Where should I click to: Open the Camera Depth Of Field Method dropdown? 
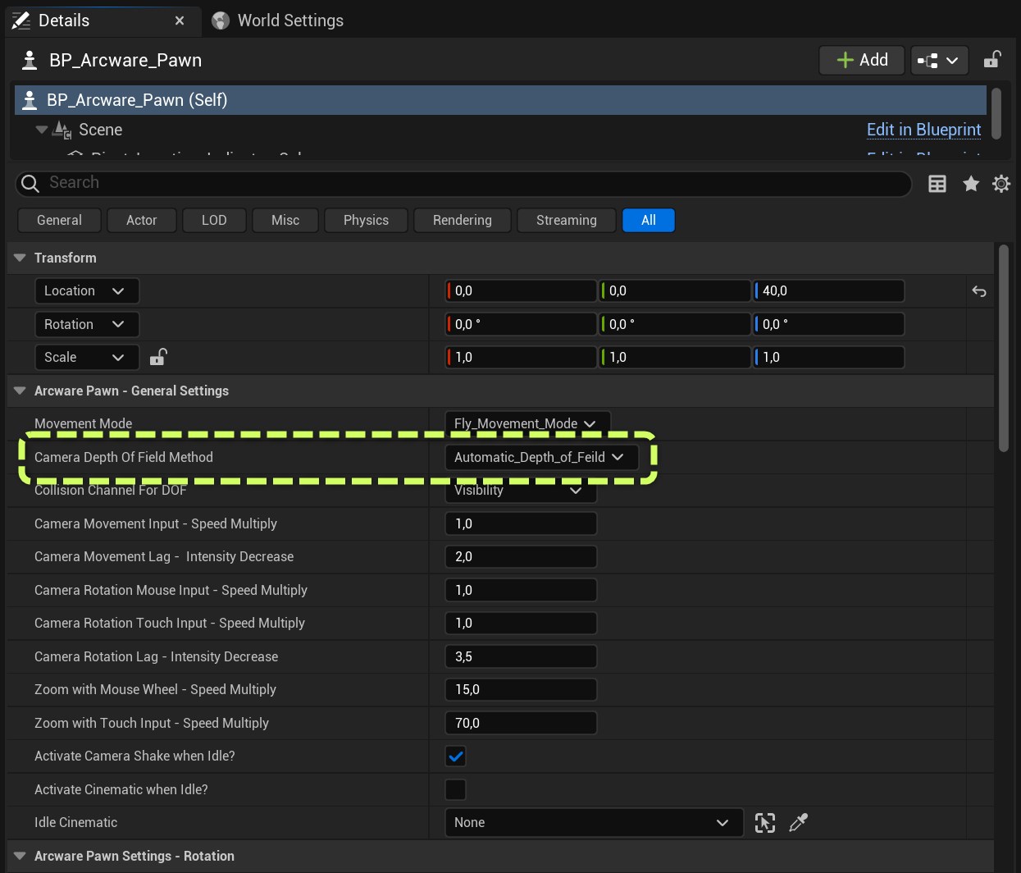coord(540,457)
